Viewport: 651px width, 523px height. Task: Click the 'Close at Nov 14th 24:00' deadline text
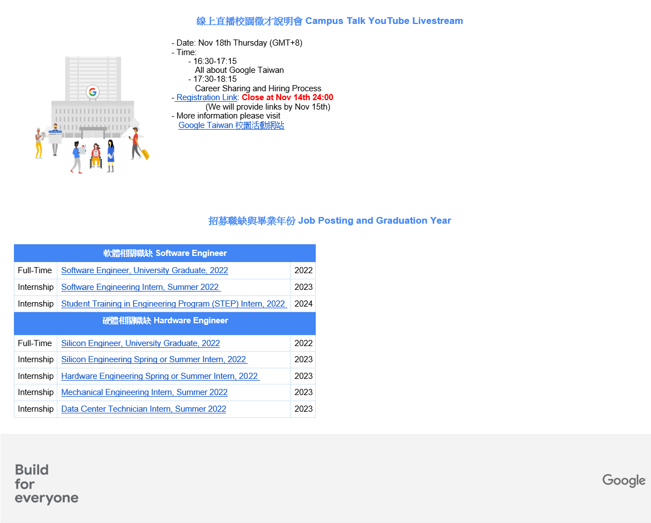(287, 97)
